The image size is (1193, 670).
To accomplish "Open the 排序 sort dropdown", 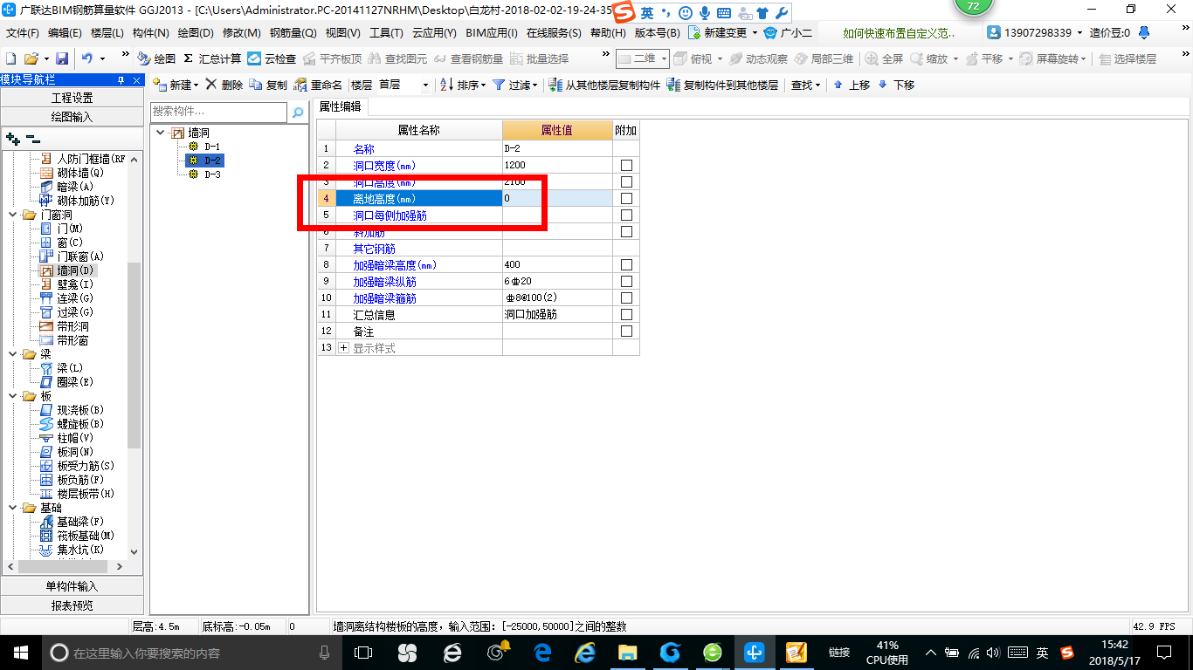I will click(x=483, y=85).
